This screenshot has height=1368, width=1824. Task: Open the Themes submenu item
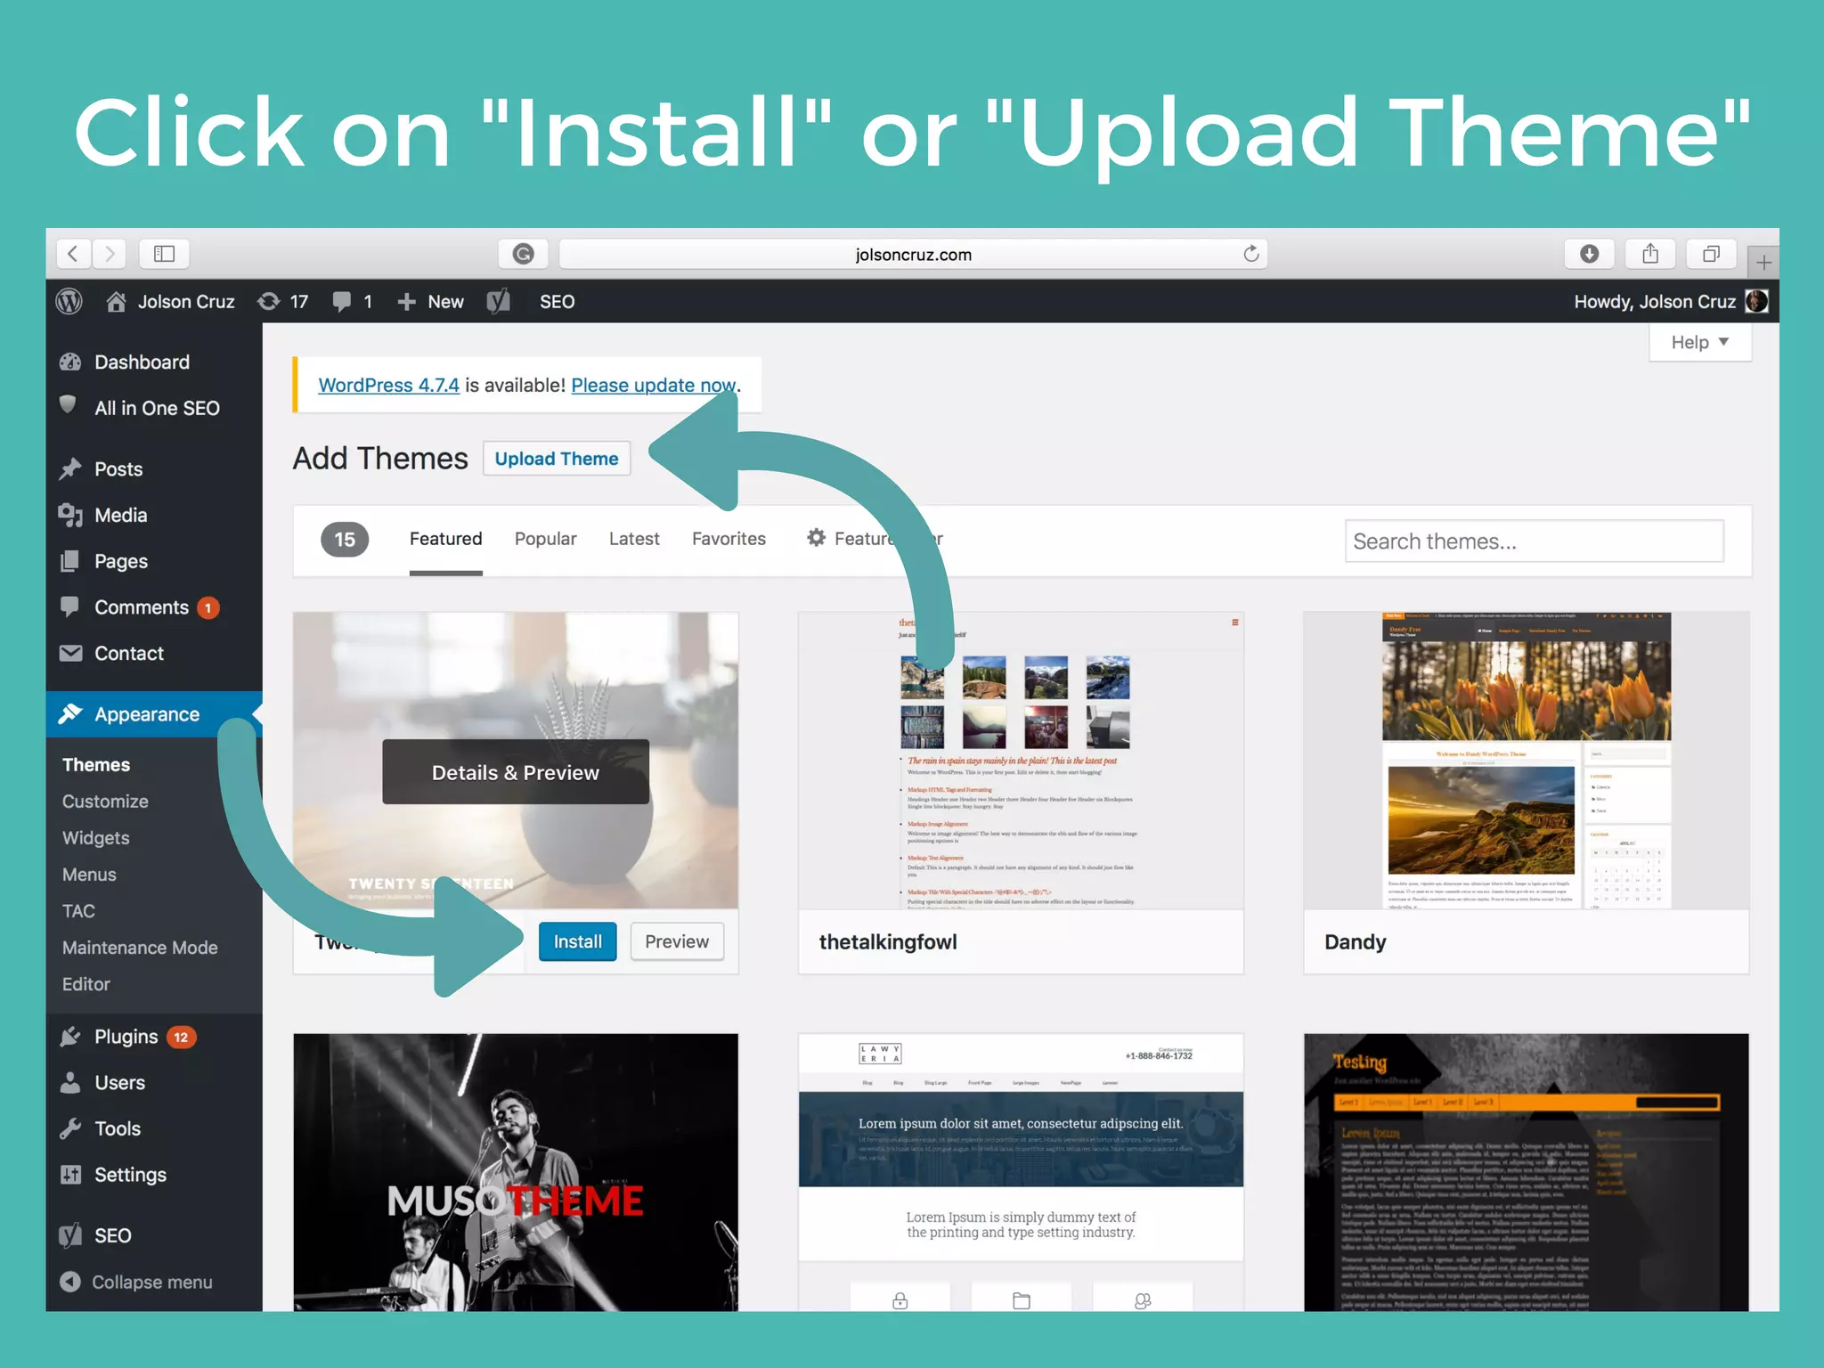(96, 765)
